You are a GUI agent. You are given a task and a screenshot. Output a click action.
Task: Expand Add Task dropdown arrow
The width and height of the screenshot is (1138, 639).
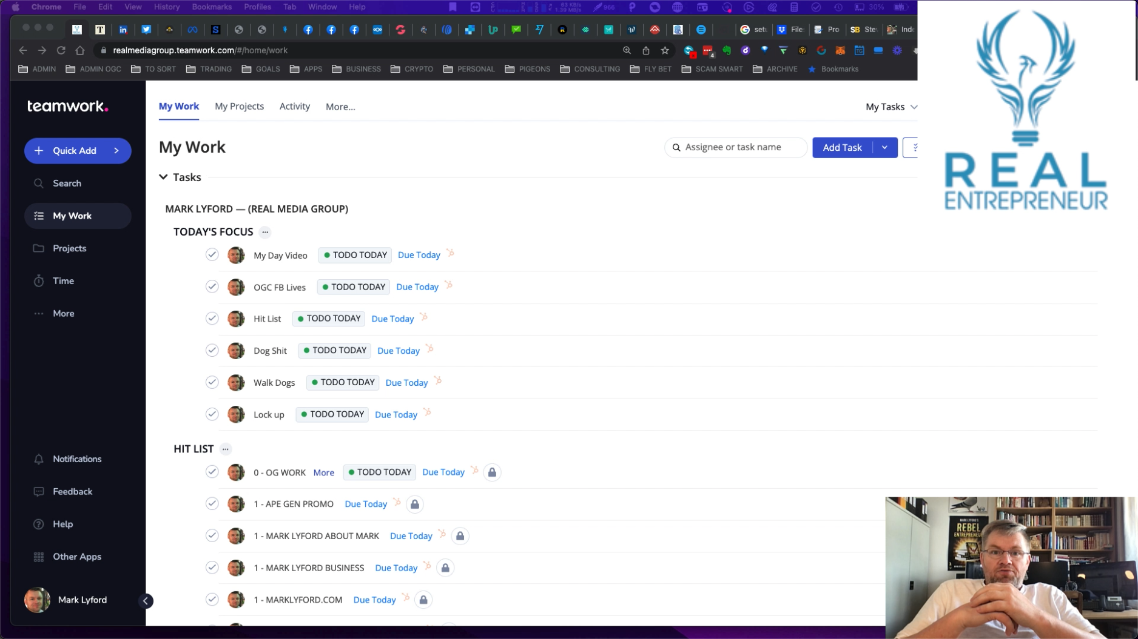pos(884,147)
